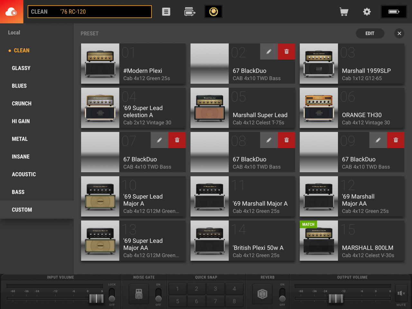Screen dimensions: 412x309
Task: Load preset 10 '69 Super Lead Major A
Action: 133,196
